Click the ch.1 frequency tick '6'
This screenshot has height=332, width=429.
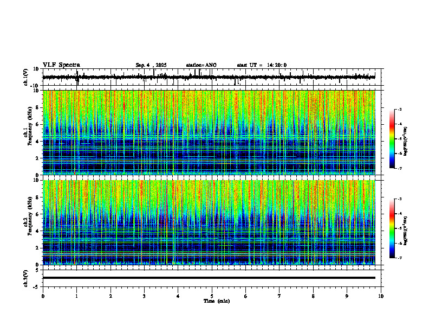pos(37,124)
